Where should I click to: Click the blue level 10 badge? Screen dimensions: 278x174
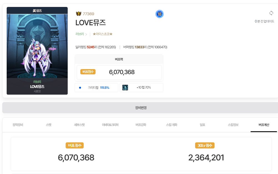[x=159, y=14]
